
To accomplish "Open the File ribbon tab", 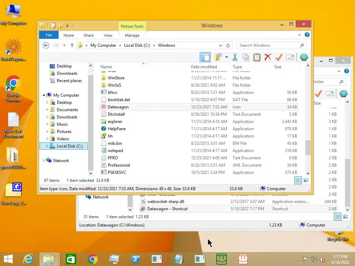I will click(x=49, y=35).
